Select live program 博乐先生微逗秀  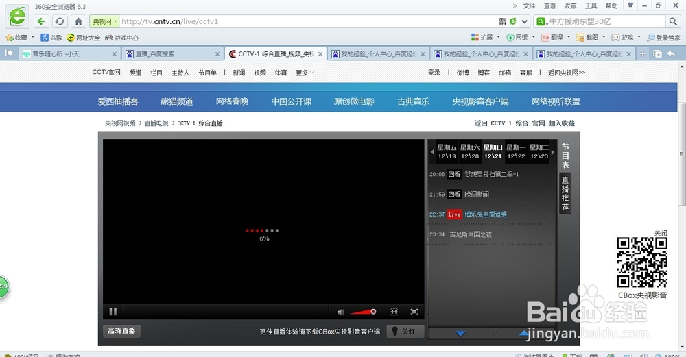coord(486,214)
